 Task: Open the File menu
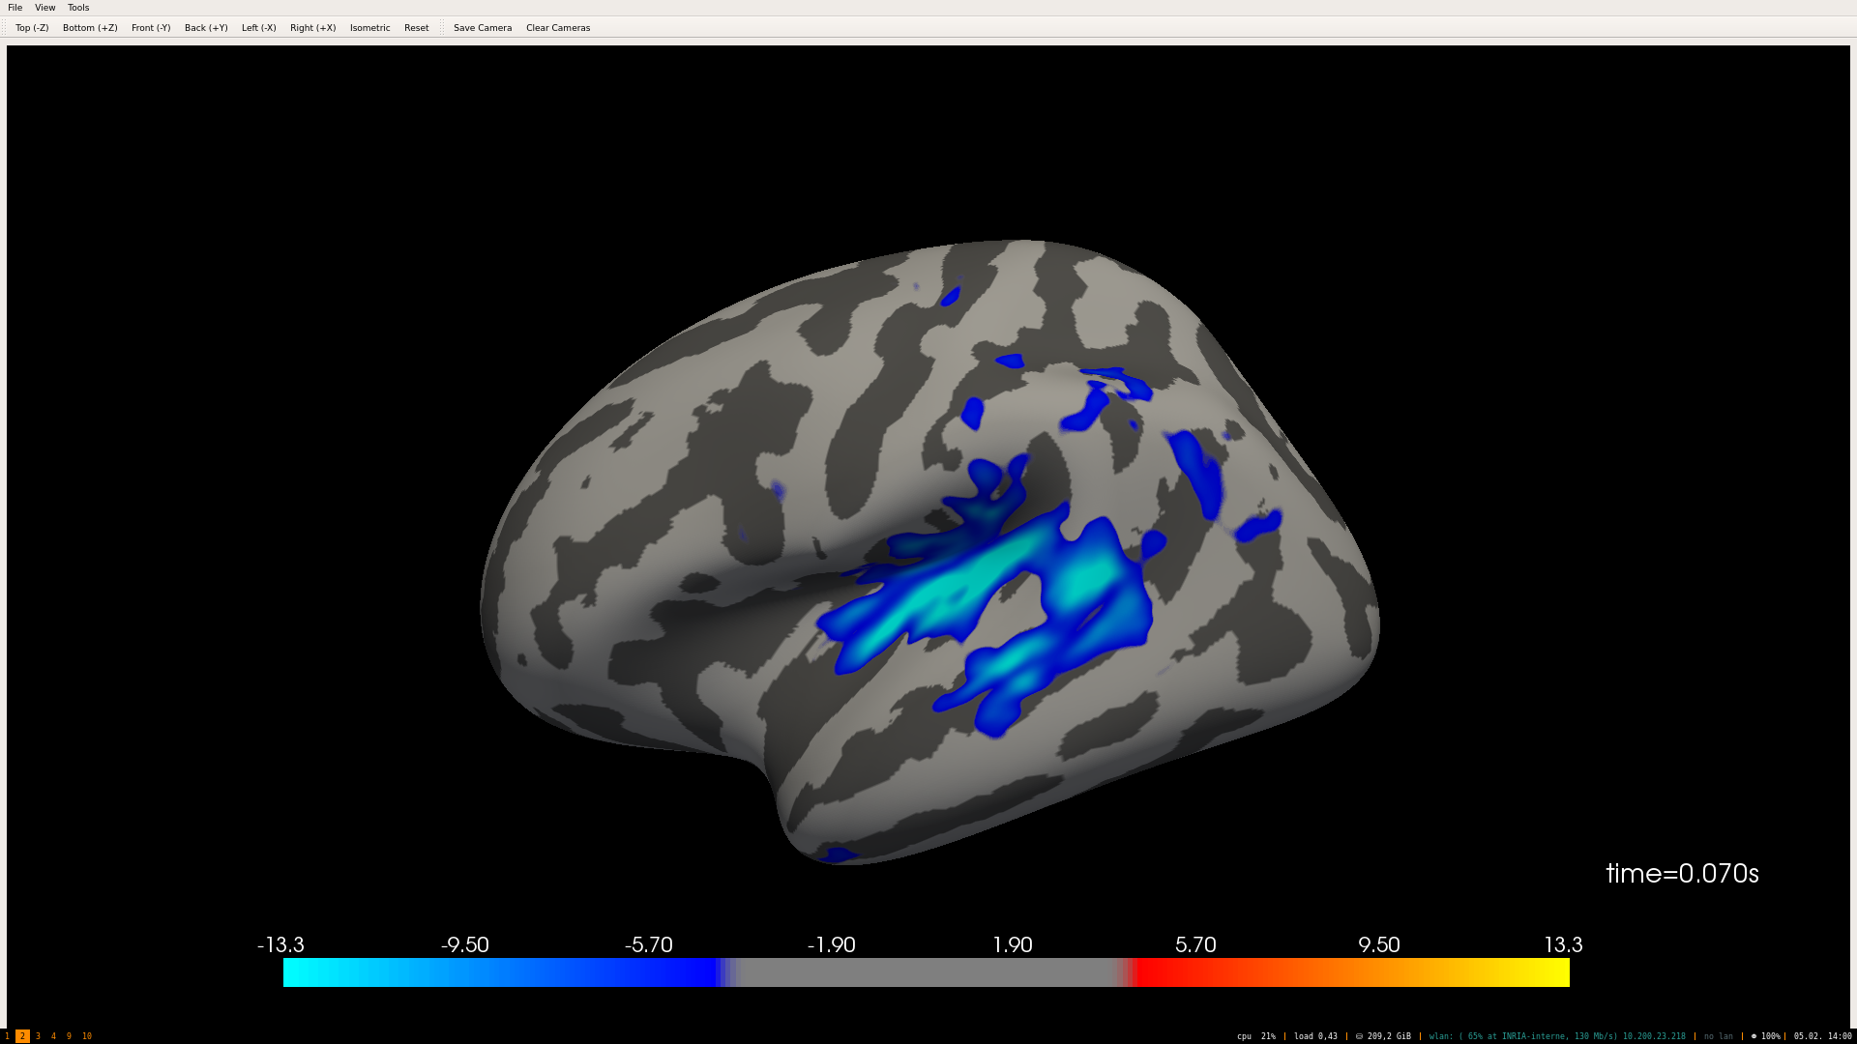[15, 8]
